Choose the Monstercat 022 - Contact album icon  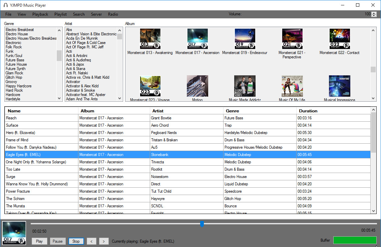[x=339, y=39]
